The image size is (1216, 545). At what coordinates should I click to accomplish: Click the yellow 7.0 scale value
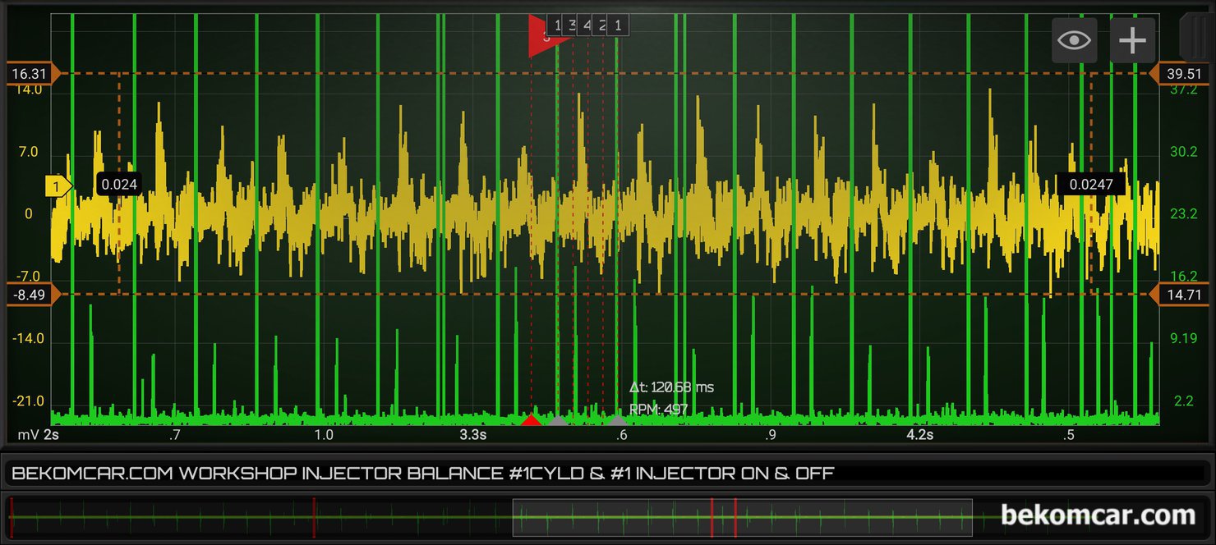[27, 152]
